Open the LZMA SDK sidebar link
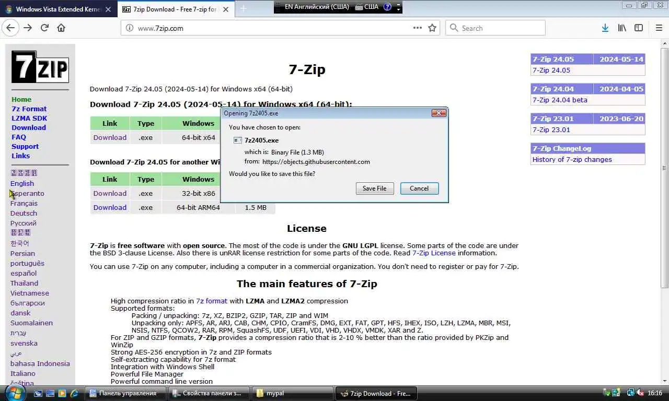The image size is (669, 401). click(x=29, y=118)
